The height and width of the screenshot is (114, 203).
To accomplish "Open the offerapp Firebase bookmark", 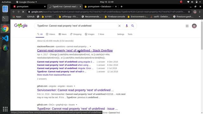I will pos(69,17).
